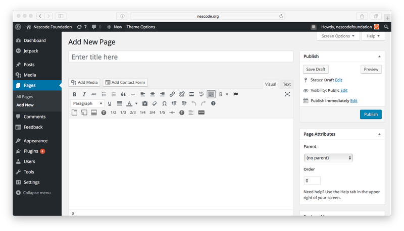The image size is (404, 231).
Task: Click Save Draft button
Action: point(316,69)
